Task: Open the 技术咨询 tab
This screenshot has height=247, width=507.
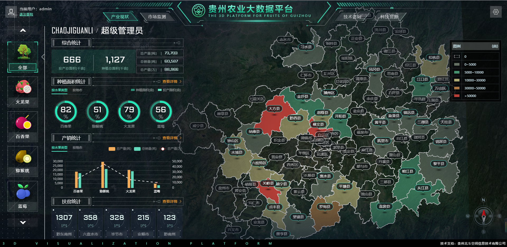Action: tap(352, 17)
